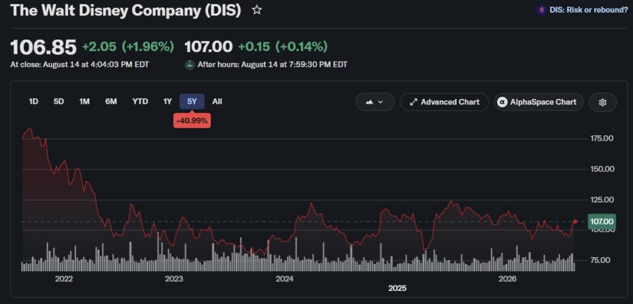
Task: Click the At close timestamp text
Action: (x=80, y=65)
